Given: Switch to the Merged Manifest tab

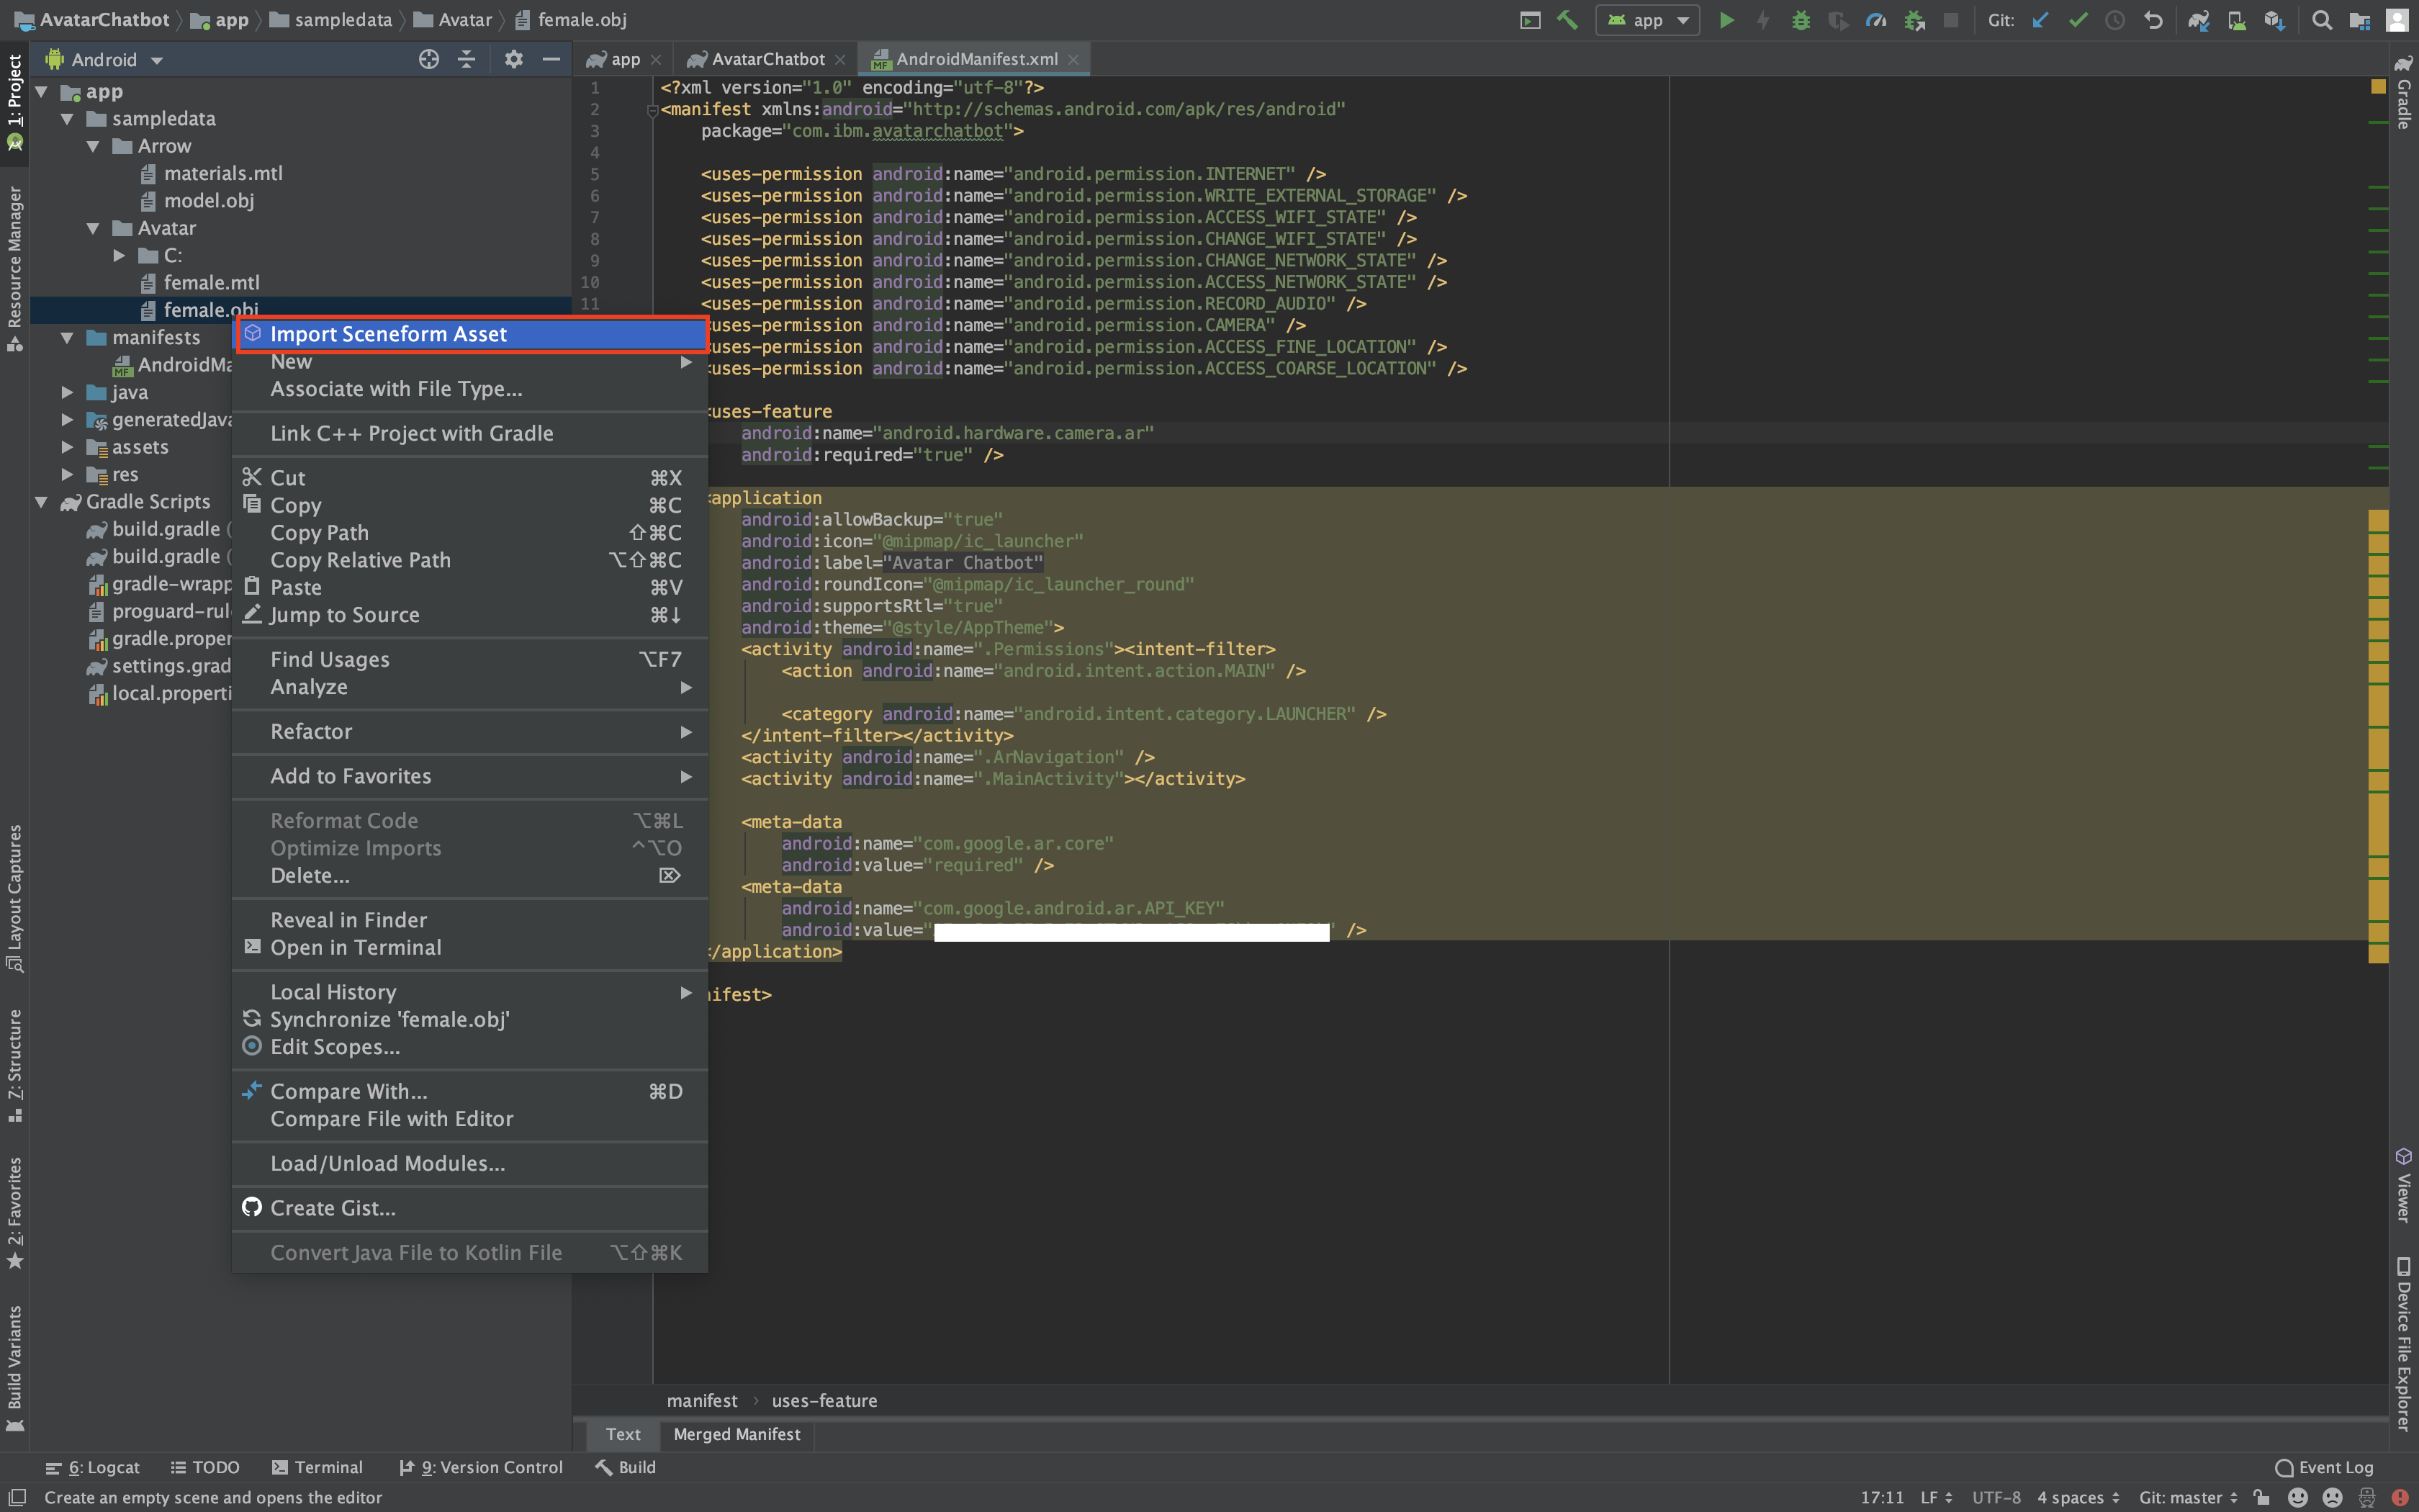Looking at the screenshot, I should point(736,1434).
